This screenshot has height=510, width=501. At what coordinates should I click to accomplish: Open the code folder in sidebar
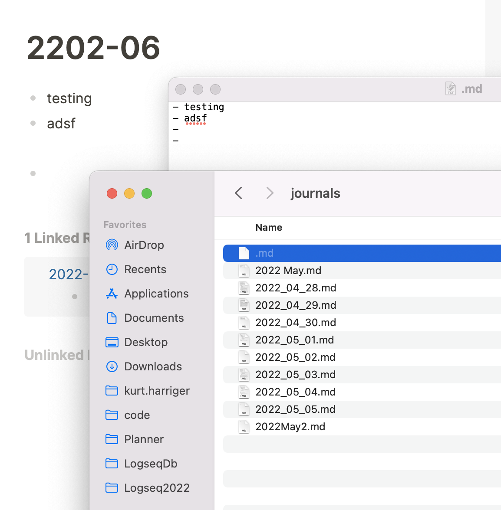137,415
